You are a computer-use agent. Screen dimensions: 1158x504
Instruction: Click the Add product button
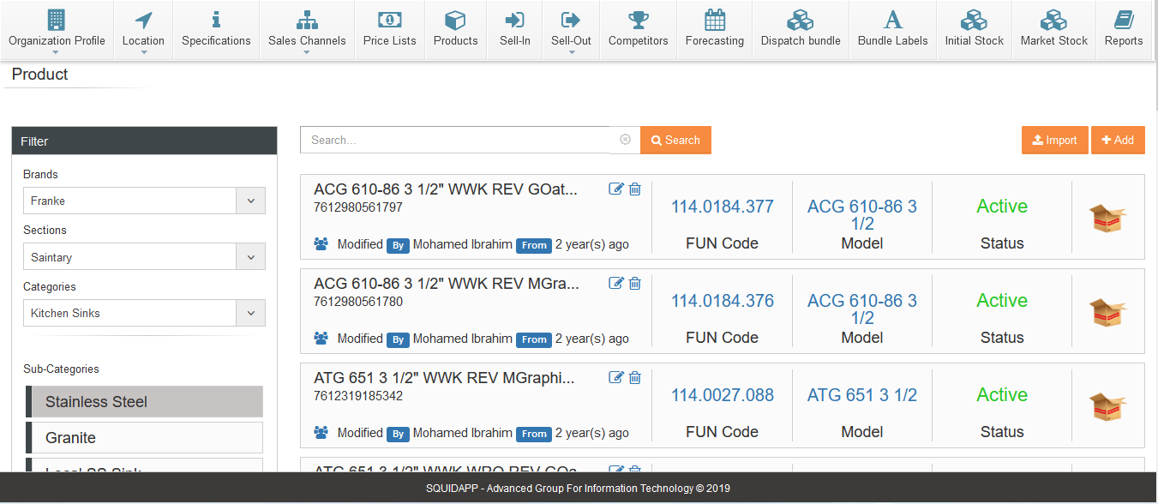pyautogui.click(x=1118, y=140)
